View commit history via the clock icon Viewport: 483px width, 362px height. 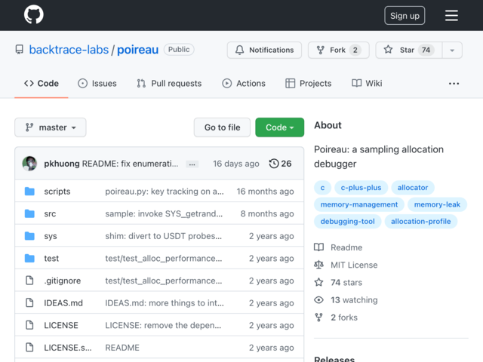274,164
